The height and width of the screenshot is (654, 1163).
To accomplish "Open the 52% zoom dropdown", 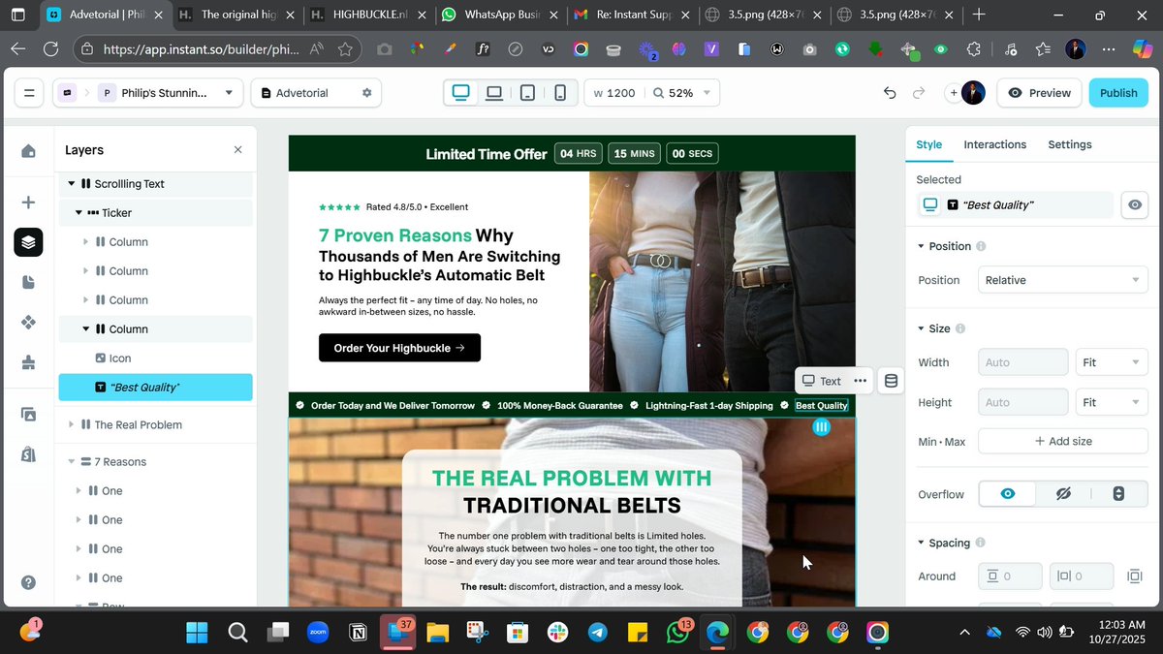I will [681, 93].
